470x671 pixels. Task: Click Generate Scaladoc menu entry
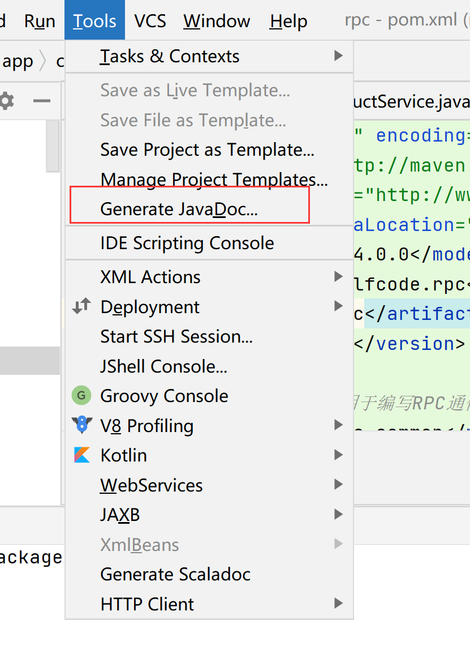[175, 574]
